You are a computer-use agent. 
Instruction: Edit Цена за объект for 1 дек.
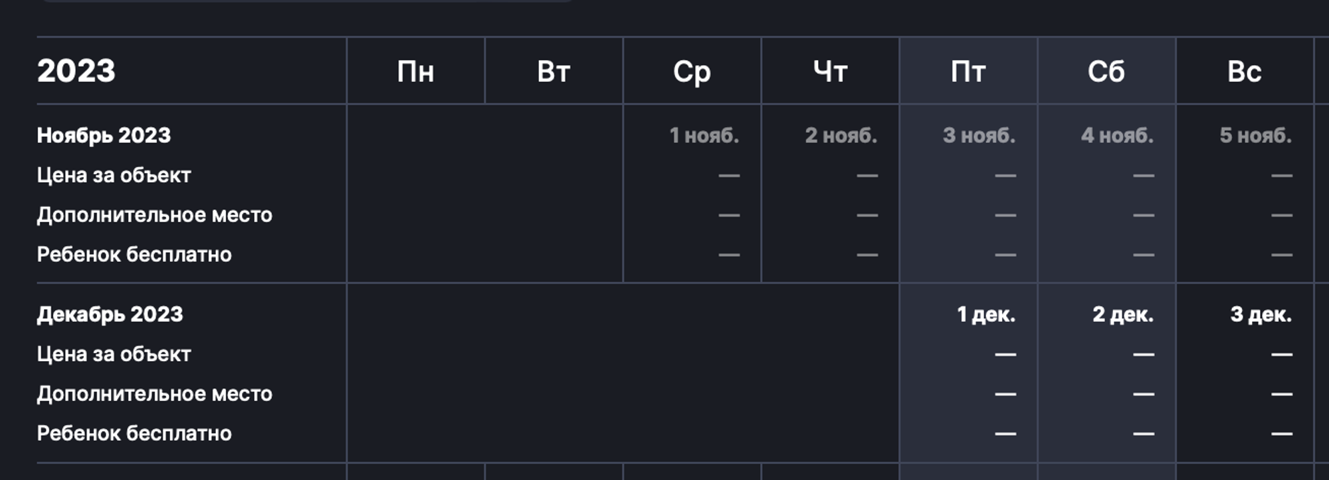(x=1005, y=354)
